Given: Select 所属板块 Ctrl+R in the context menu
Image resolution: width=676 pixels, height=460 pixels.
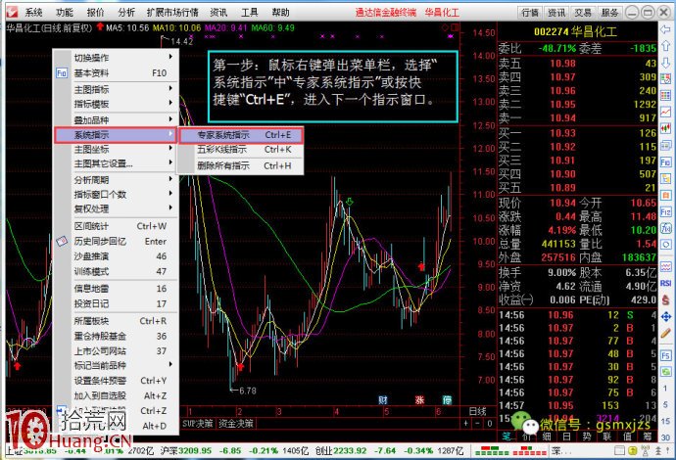Looking at the screenshot, I should 116,321.
